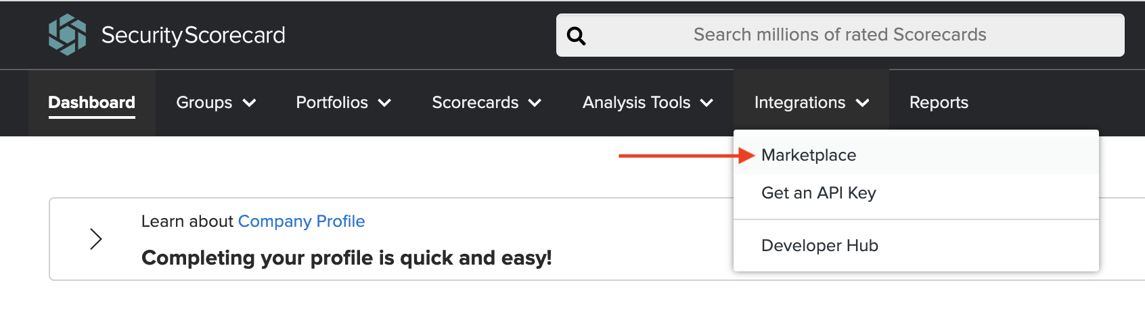Screen dimensions: 1145x320
Task: Open the Groups dropdown menu
Action: (216, 103)
